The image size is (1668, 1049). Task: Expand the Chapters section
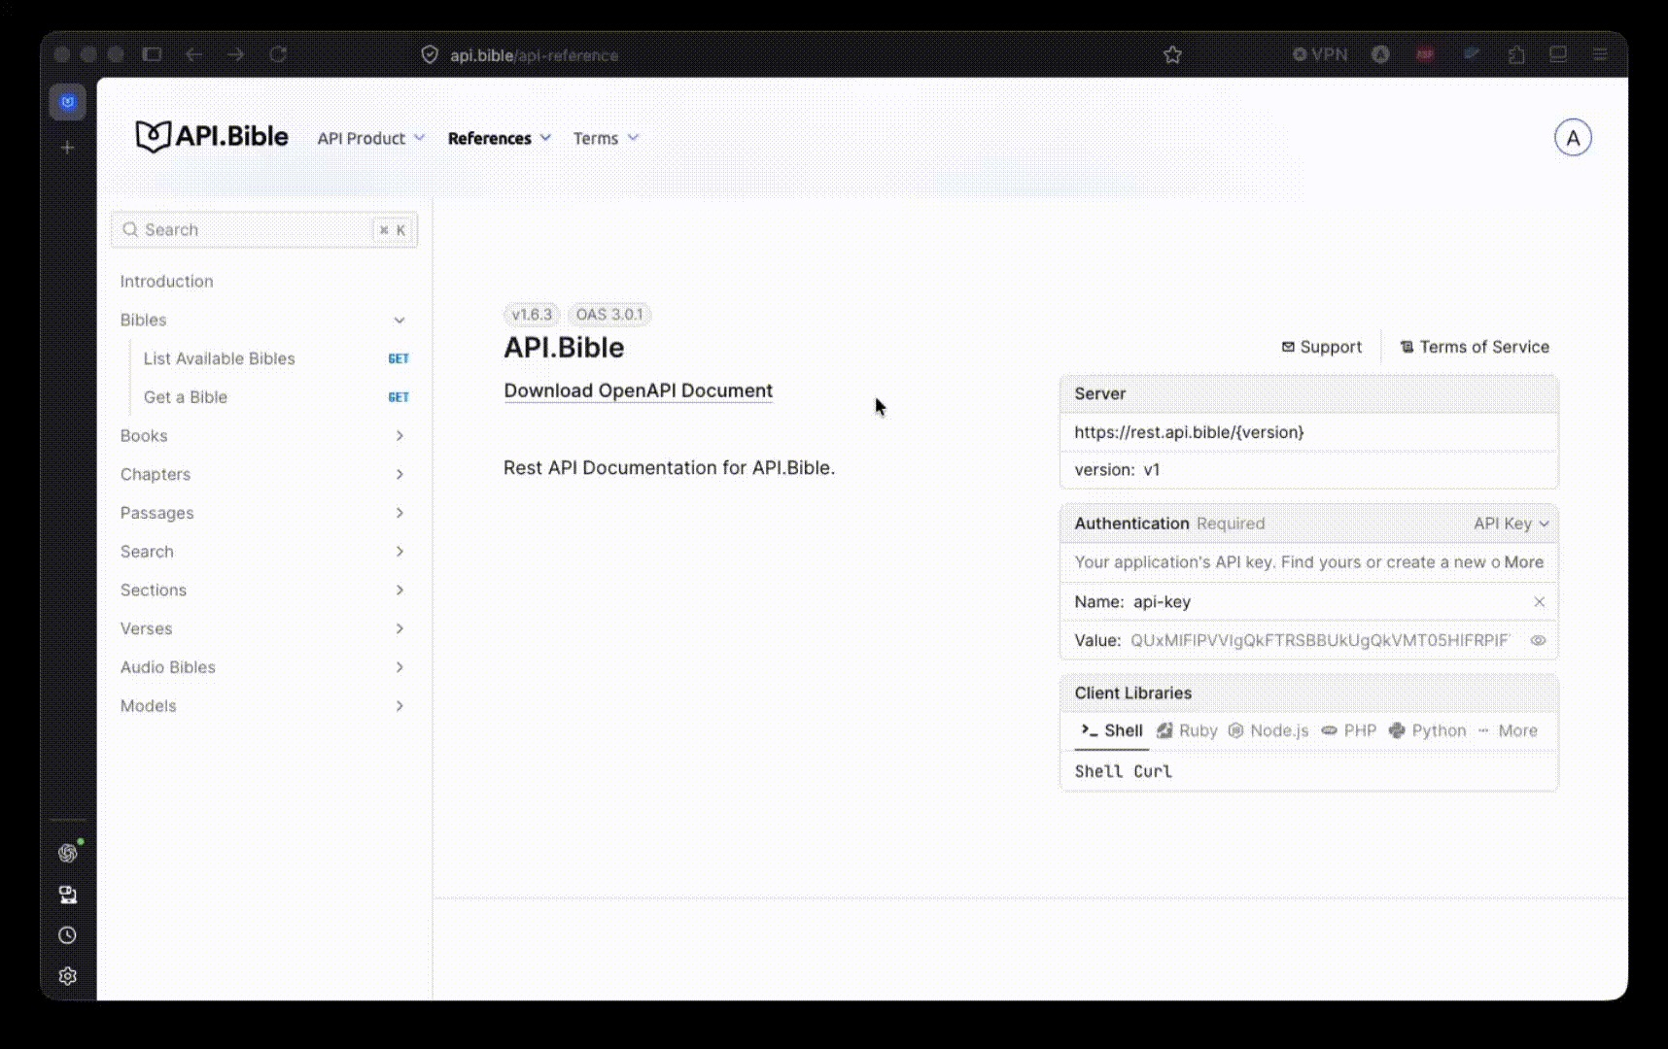tap(262, 474)
